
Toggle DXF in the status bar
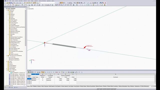115,89
